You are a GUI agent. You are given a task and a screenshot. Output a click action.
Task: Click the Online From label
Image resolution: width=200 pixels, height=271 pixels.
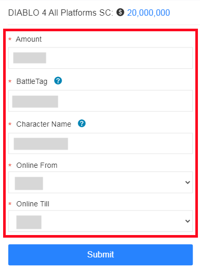click(37, 165)
